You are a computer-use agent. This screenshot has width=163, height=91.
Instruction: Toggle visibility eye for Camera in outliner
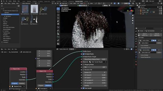point(159,10)
